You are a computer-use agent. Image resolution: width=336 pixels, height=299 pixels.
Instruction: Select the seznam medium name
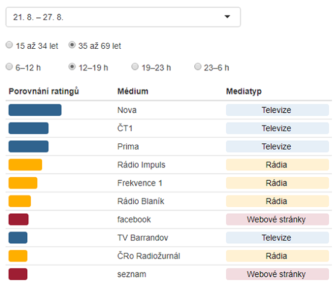(132, 274)
